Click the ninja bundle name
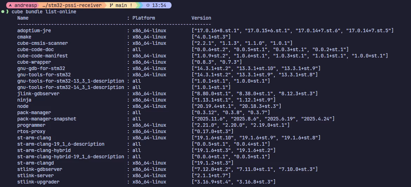This screenshot has width=411, height=187. 24,100
